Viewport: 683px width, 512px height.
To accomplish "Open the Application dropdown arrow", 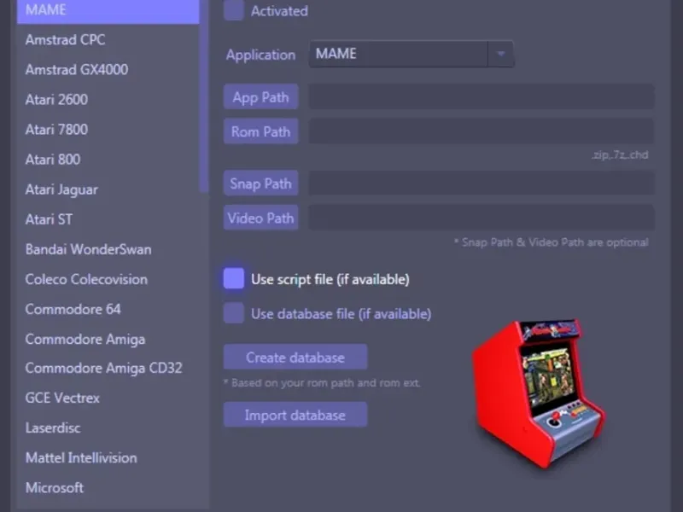I will 501,54.
